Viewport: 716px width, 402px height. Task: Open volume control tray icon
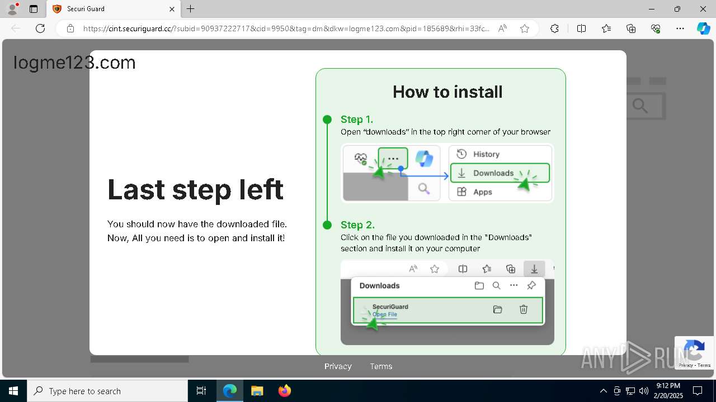coord(644,391)
